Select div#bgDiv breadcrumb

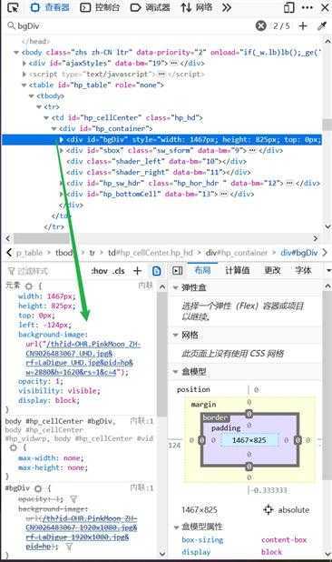[x=299, y=253]
